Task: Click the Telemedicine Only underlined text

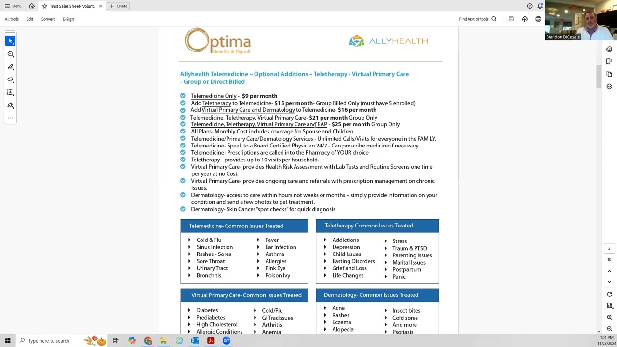Action: pos(214,96)
